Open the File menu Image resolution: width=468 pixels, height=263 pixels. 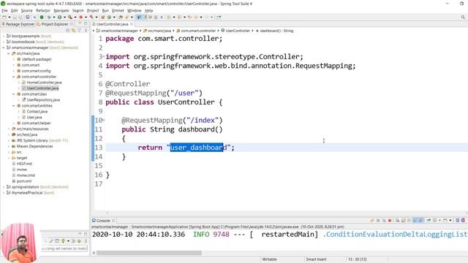[x=4, y=10]
